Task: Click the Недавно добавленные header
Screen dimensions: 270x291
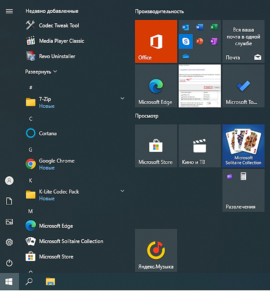Action: (52, 11)
